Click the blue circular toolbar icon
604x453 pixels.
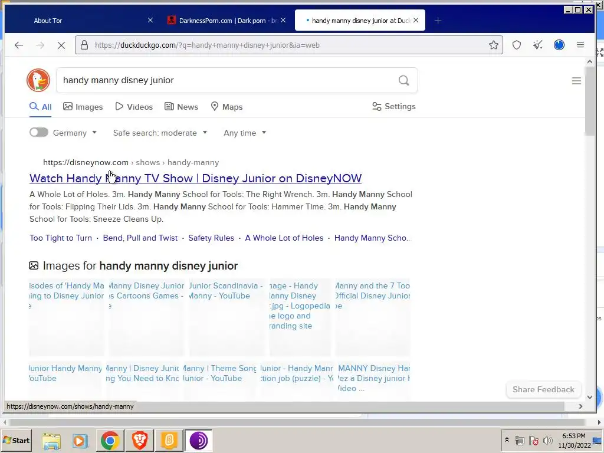coord(559,45)
